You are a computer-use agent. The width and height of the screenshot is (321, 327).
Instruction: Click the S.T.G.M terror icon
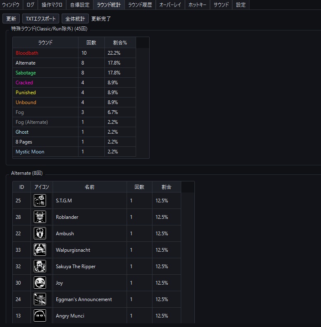tap(40, 200)
